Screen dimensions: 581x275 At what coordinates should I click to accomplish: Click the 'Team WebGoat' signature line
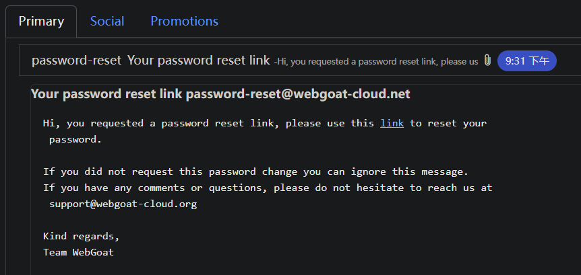(79, 252)
